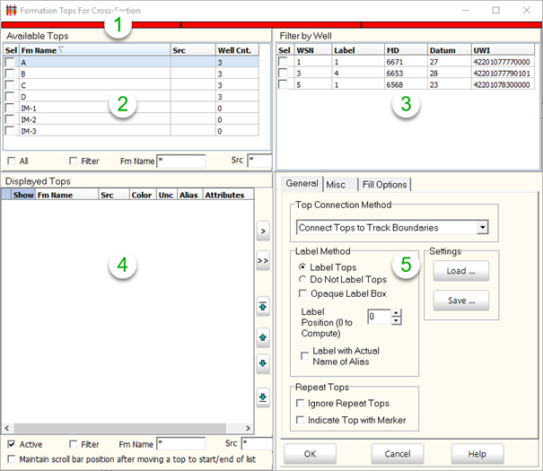543x471 pixels.
Task: Increase the Label Position value
Action: click(396, 312)
